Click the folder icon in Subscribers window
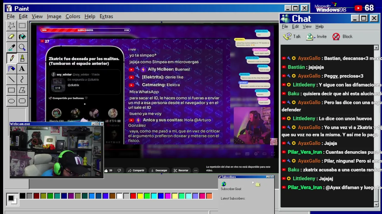 [258, 185]
